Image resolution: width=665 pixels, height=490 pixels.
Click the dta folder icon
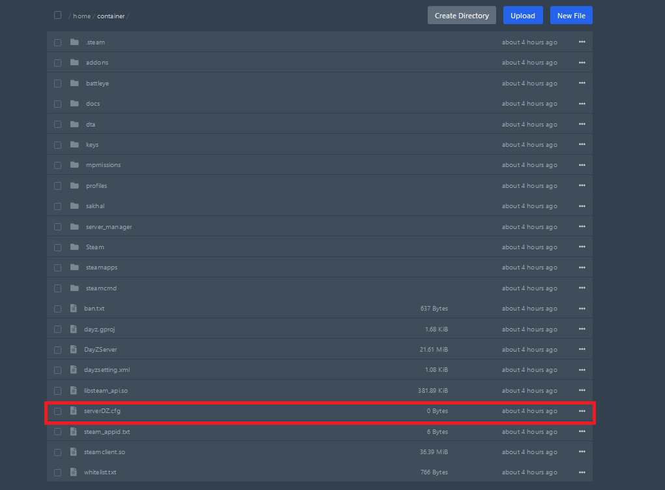click(74, 124)
